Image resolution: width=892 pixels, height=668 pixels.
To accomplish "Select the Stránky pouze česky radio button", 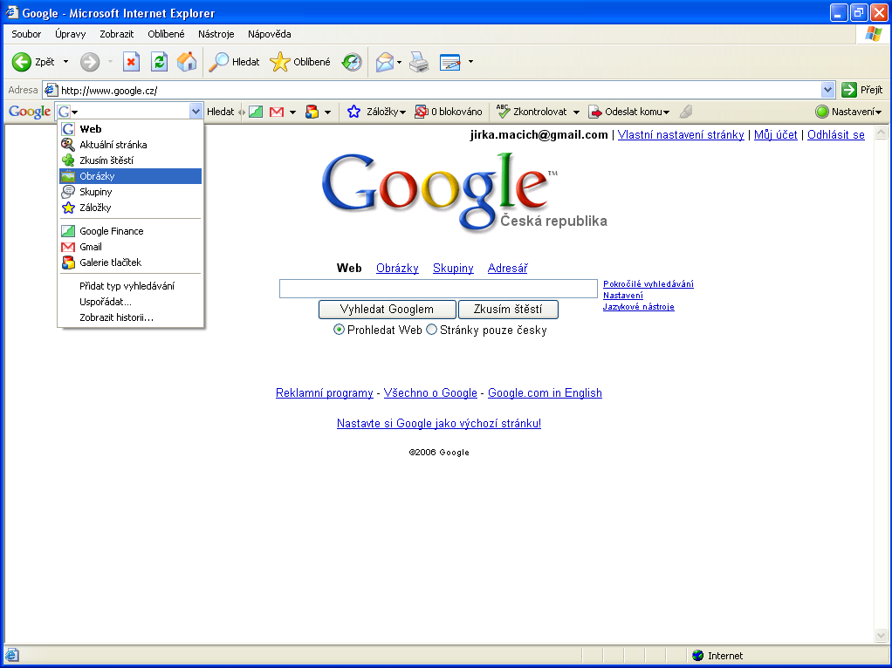I will coord(431,330).
